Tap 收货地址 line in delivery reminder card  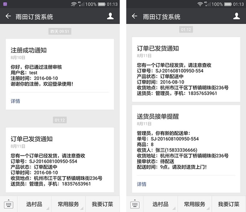point(183,156)
